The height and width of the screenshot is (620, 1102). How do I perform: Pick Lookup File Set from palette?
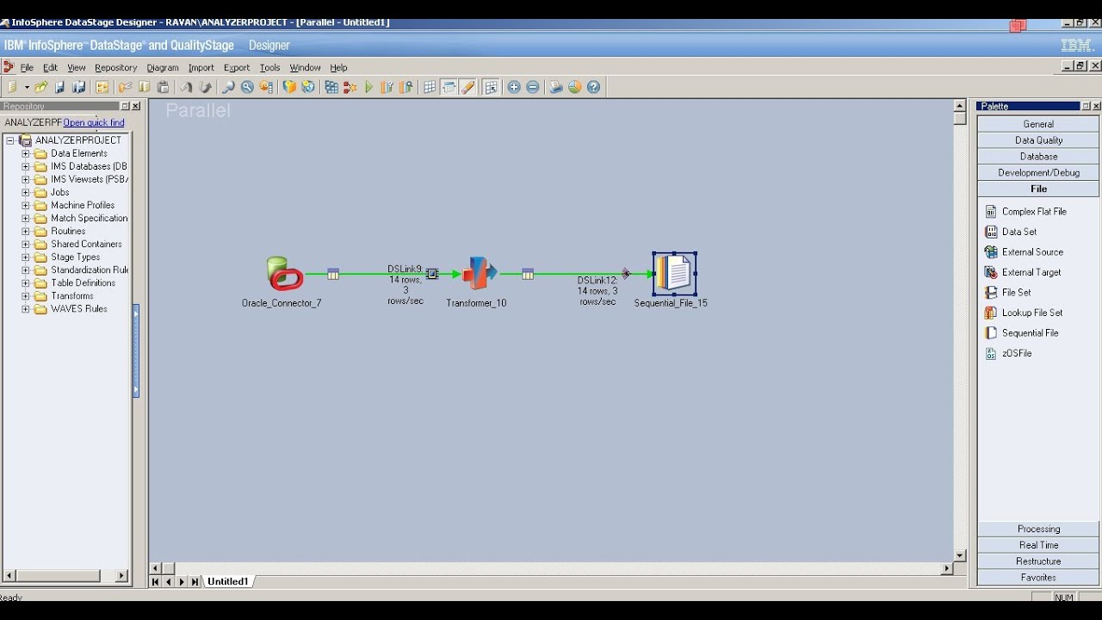pos(1031,313)
